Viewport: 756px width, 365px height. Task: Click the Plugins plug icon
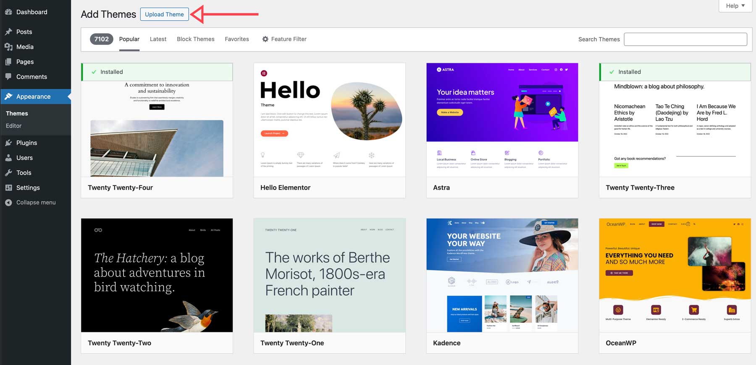pos(8,143)
